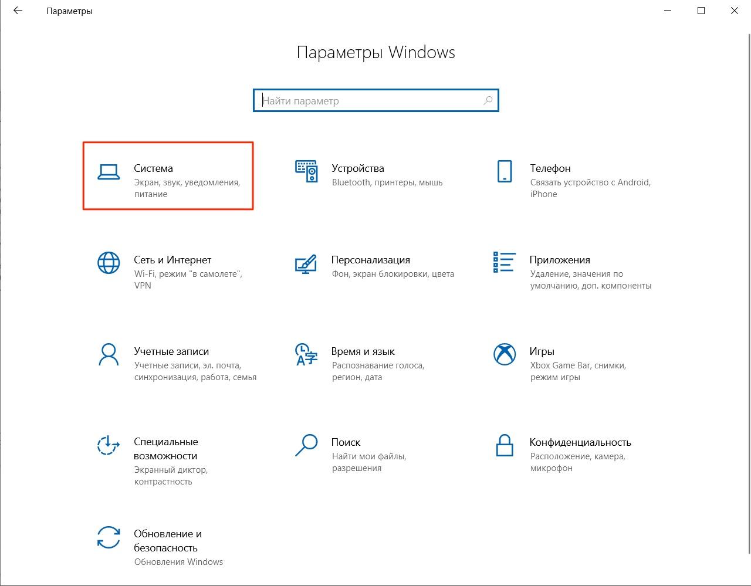Open the Устройства keyboard and speaker icon

(306, 171)
